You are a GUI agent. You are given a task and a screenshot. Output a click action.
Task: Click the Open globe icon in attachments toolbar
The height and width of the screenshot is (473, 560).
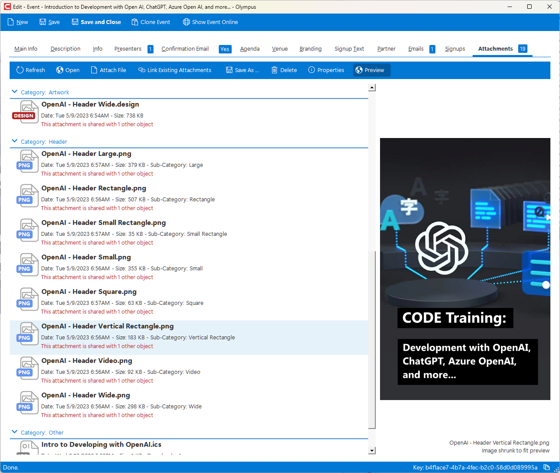click(60, 70)
